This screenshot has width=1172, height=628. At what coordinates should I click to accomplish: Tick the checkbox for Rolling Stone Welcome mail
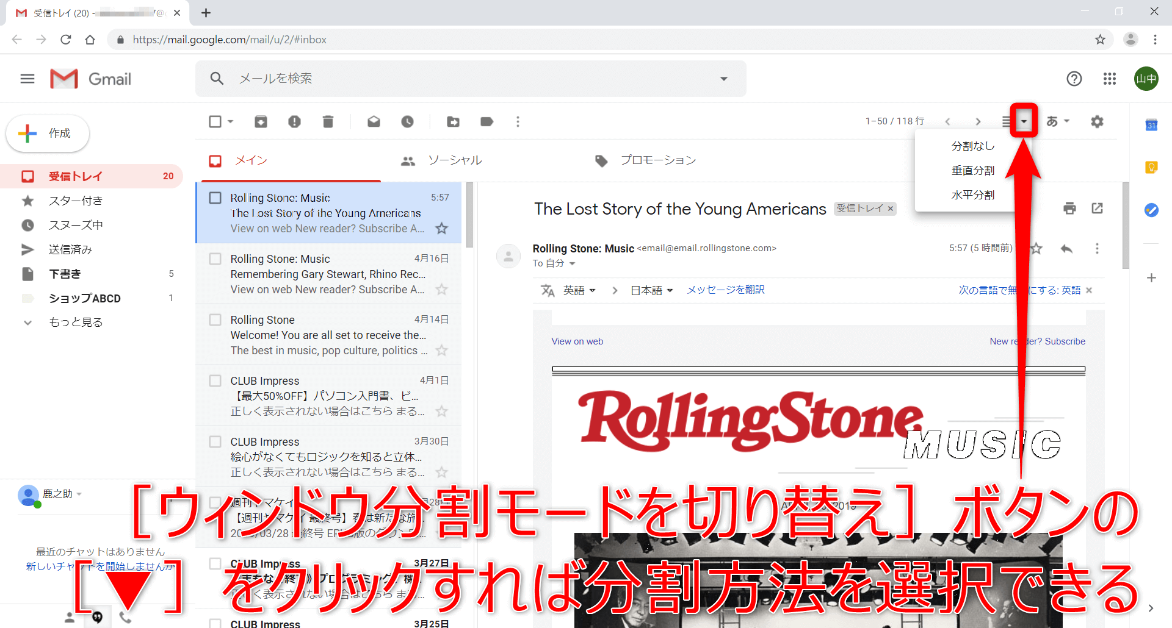tap(215, 319)
